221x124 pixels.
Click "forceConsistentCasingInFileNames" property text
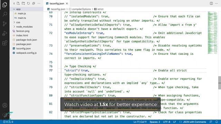93,54
